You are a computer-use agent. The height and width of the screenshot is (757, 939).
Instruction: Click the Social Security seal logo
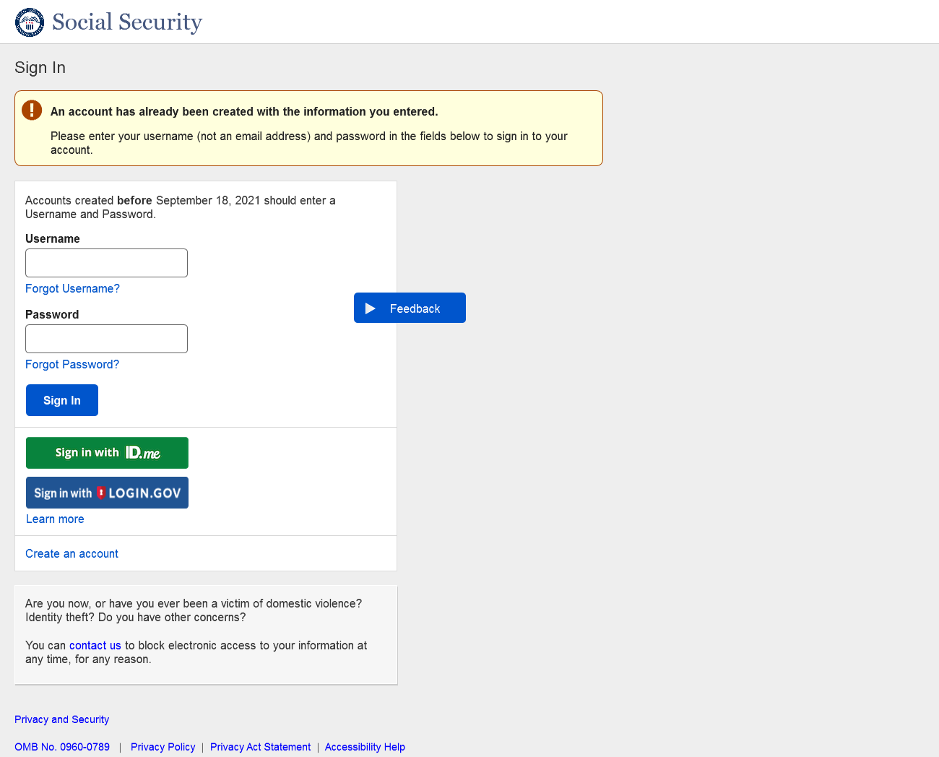click(x=30, y=22)
